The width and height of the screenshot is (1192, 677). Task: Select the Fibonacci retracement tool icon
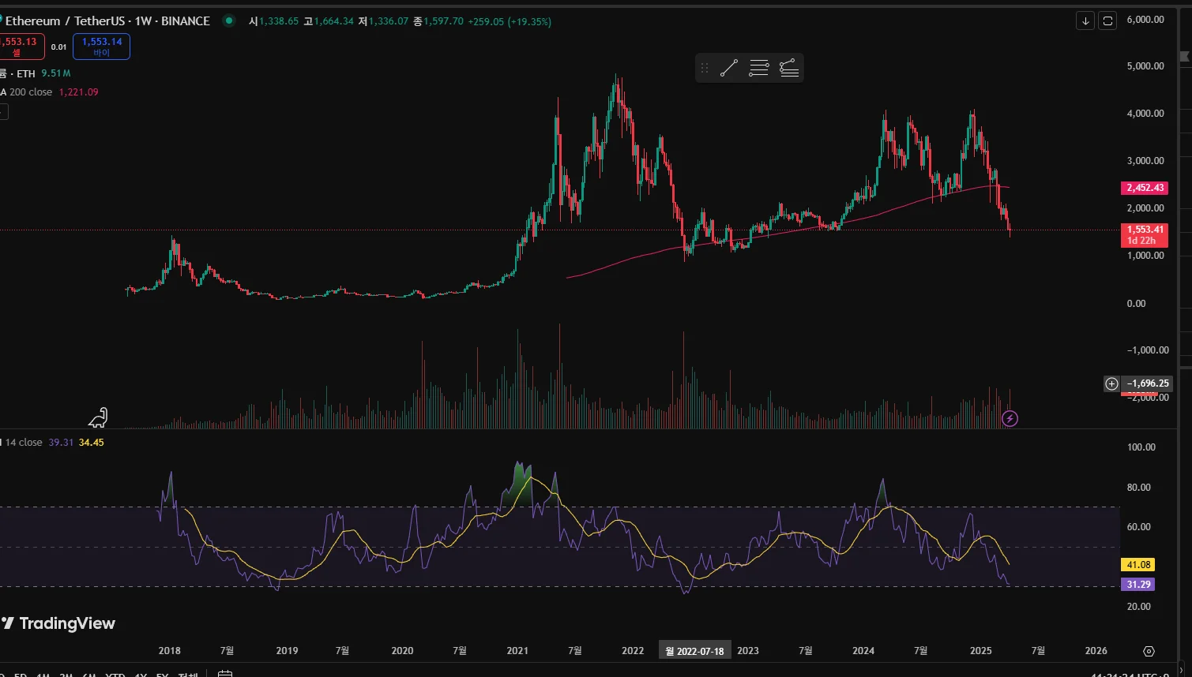(788, 68)
